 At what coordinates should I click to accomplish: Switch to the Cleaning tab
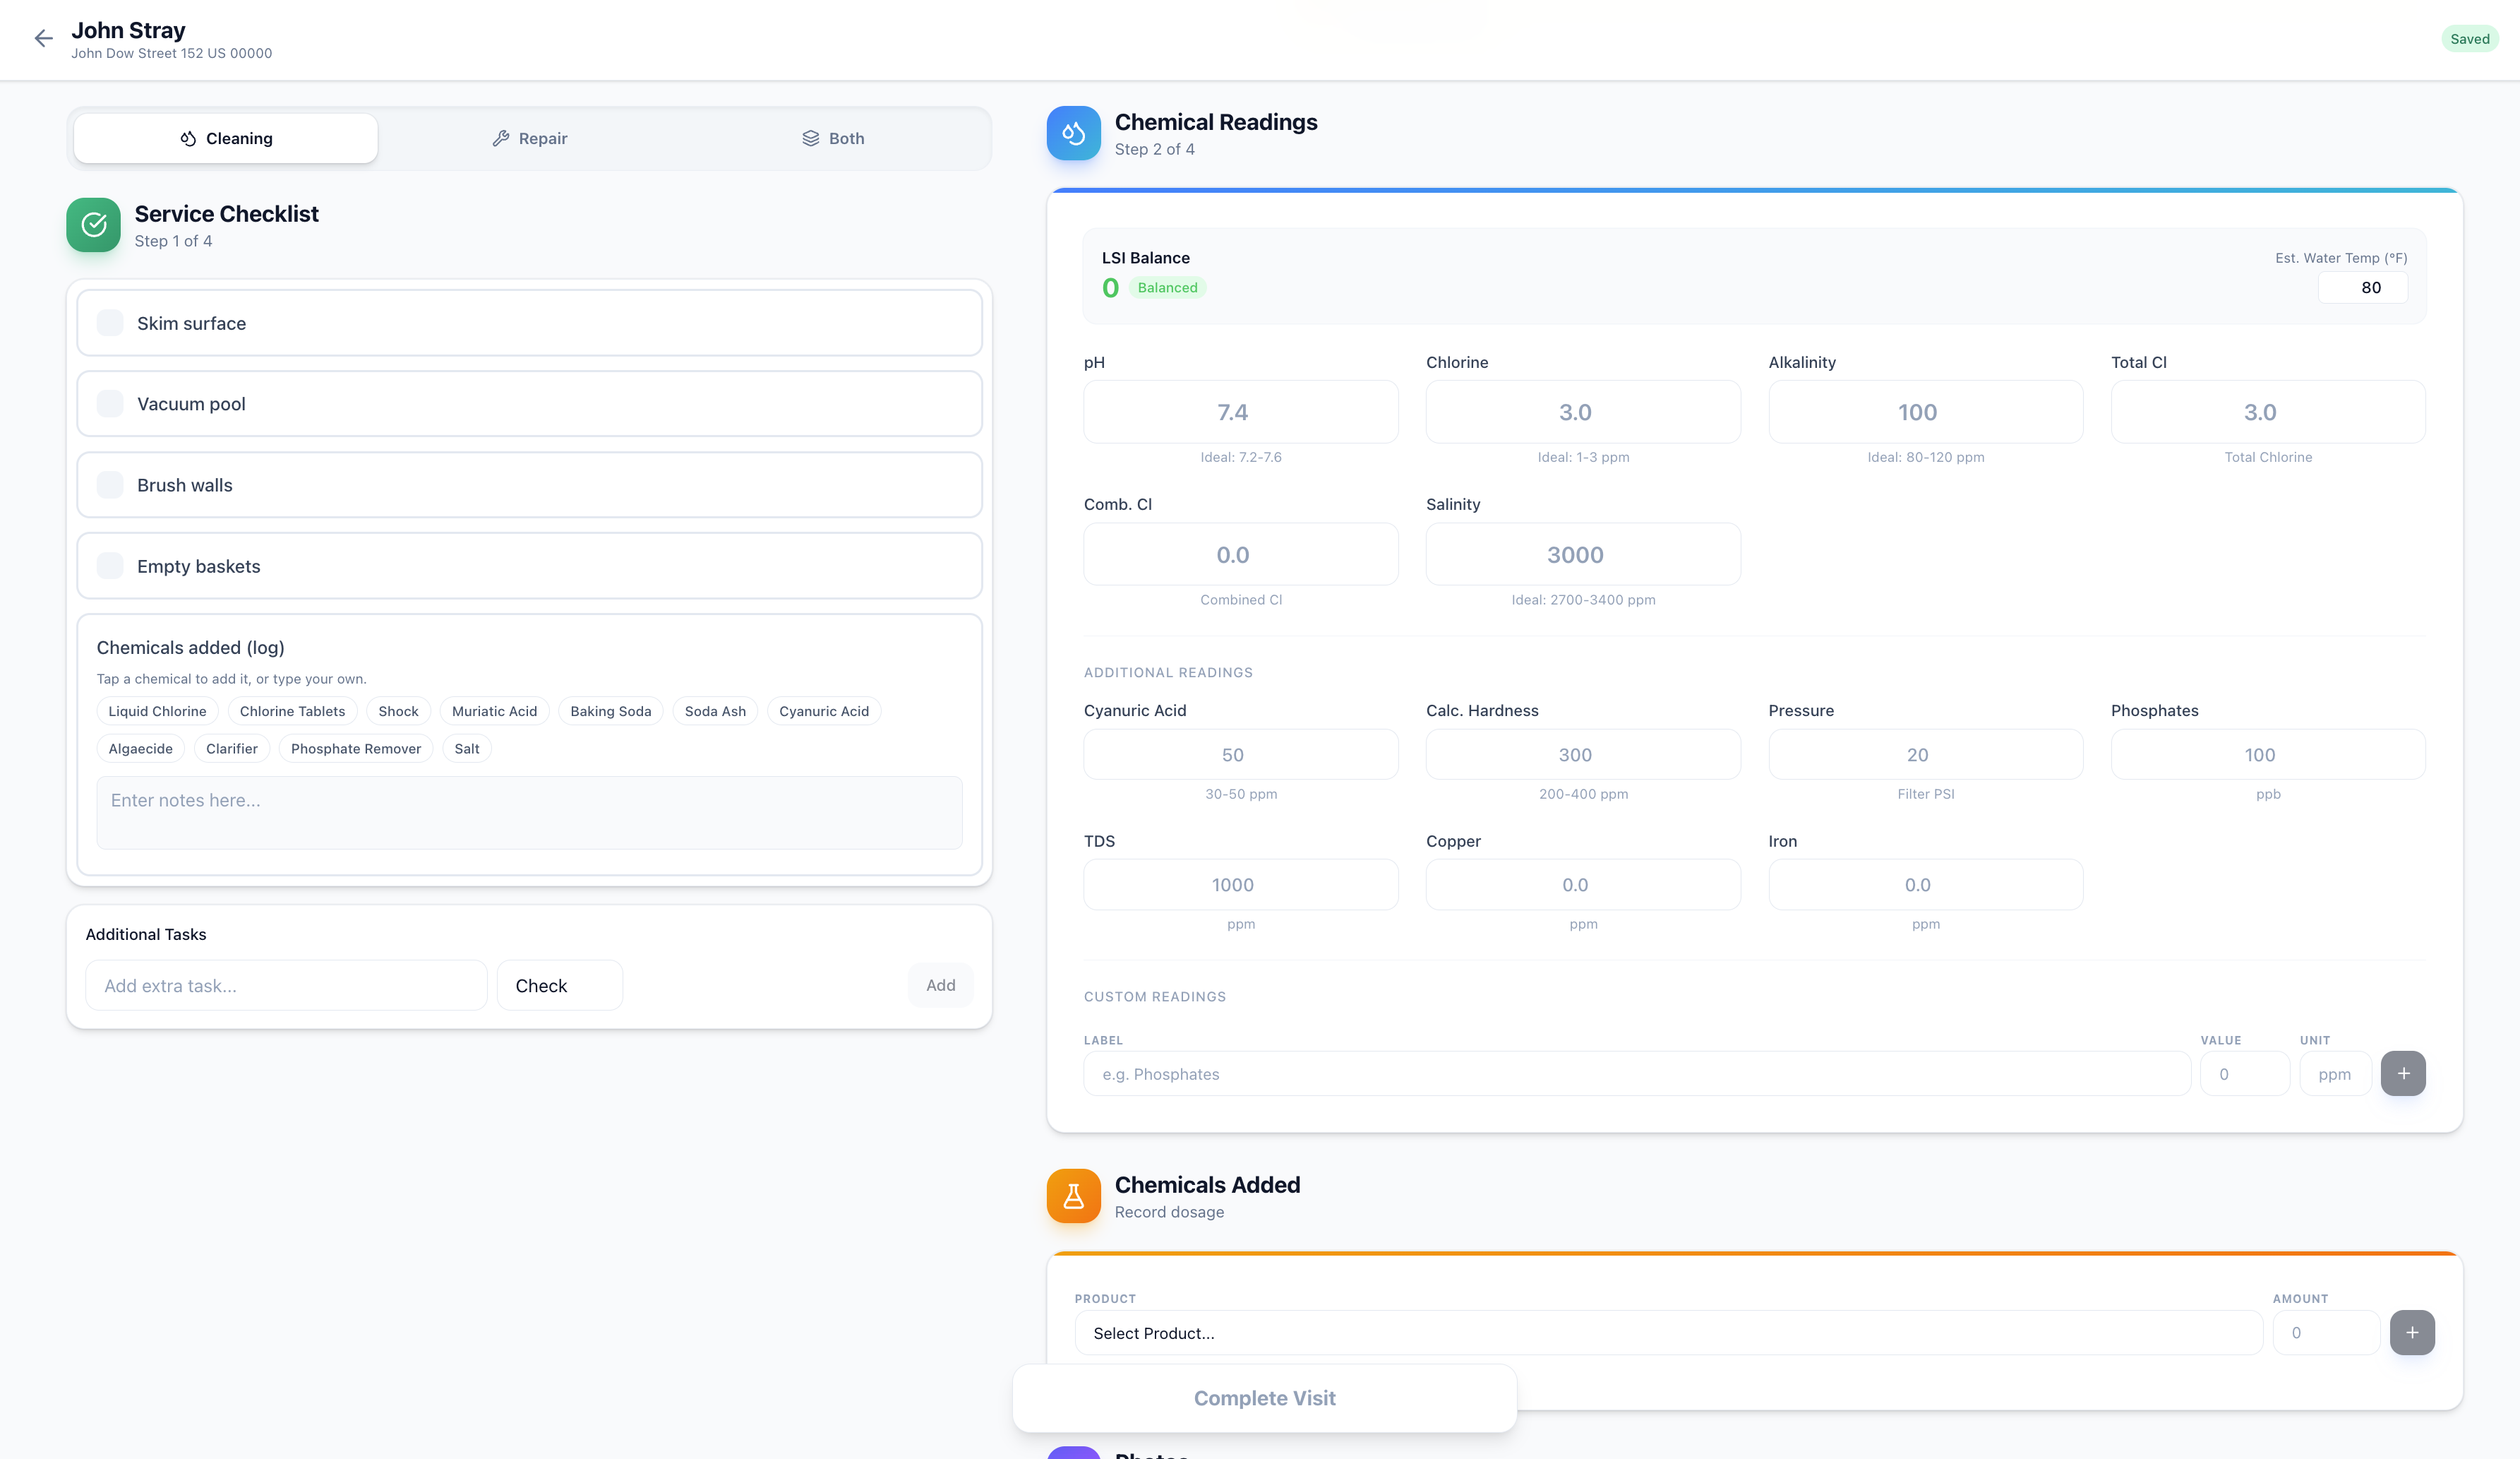pyautogui.click(x=226, y=138)
